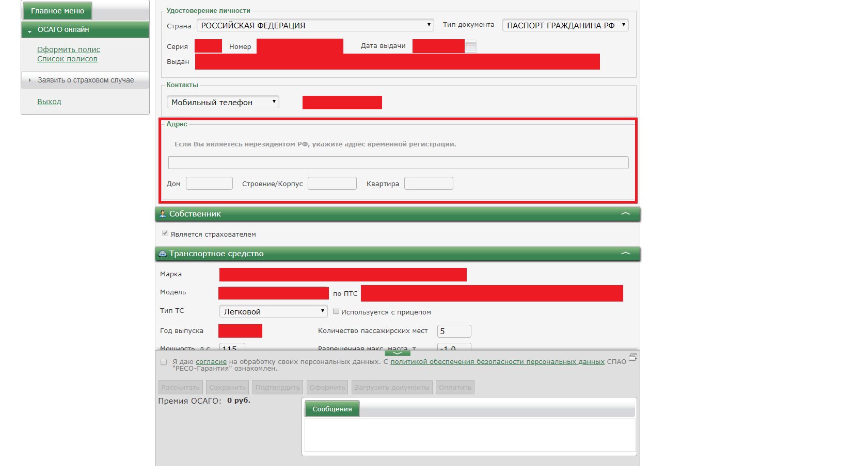
Task: Tick the personal data consent checkbox
Action: [164, 362]
